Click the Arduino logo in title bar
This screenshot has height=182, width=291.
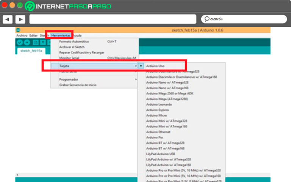click(18, 30)
